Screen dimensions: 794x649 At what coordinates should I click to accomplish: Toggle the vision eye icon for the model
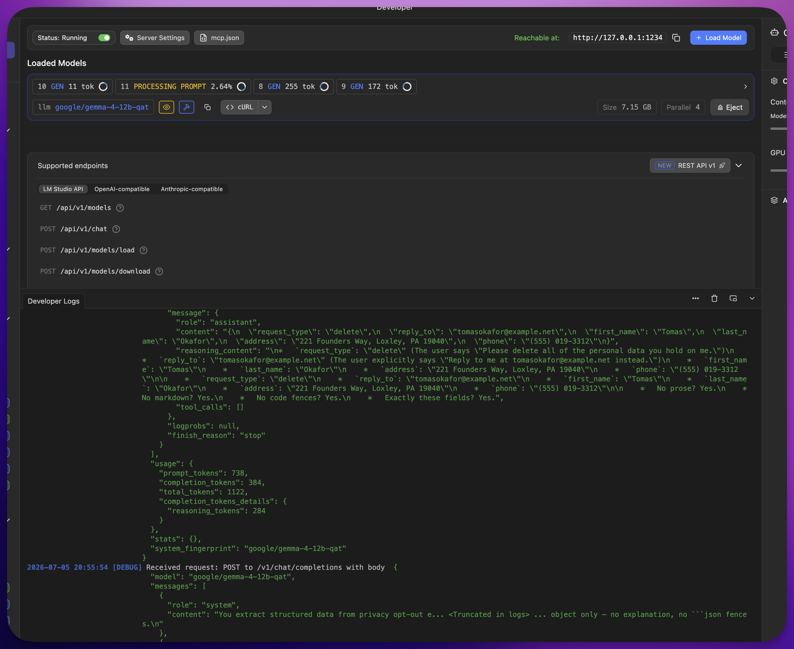click(167, 107)
